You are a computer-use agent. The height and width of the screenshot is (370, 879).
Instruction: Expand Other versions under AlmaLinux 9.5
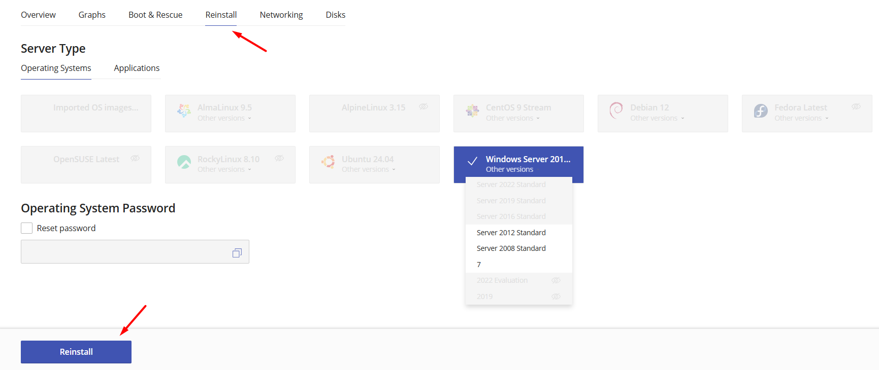224,118
